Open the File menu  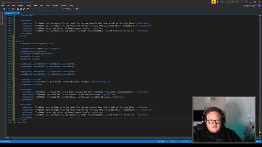point(2,5)
